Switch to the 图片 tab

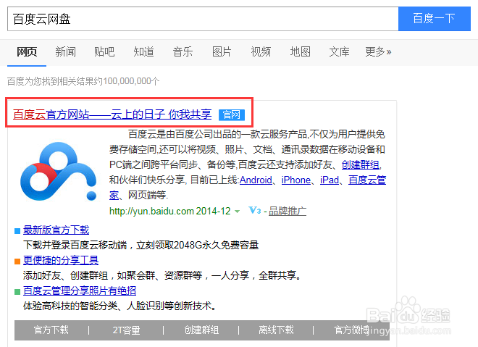(222, 52)
